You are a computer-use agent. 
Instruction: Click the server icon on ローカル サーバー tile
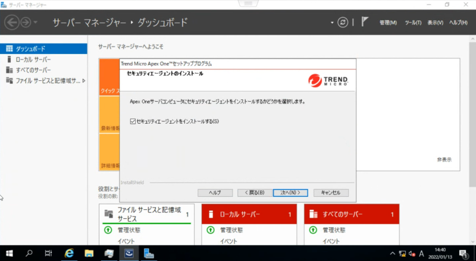pos(211,214)
